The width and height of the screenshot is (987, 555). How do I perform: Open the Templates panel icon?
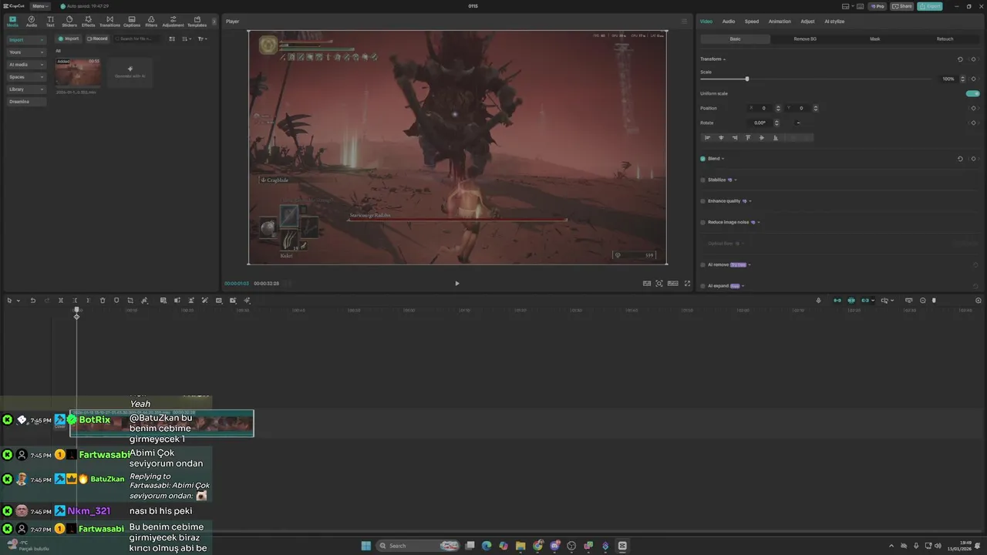pos(197,21)
